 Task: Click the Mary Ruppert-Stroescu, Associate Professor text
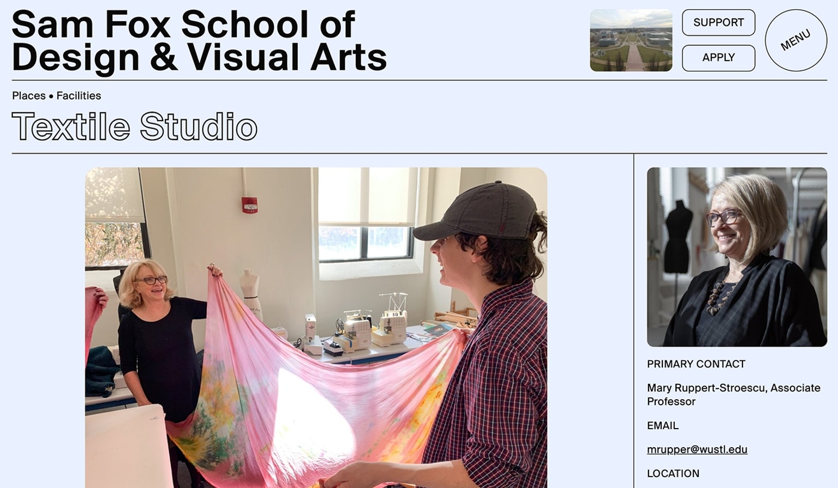point(734,394)
